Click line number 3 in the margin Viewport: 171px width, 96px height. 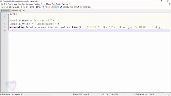(x=5, y=21)
